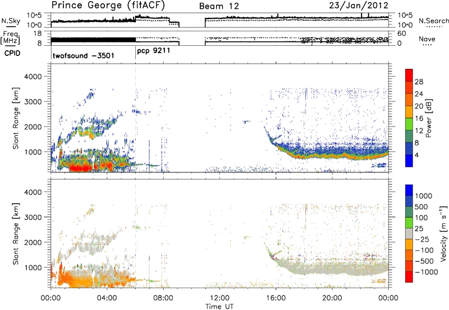Click the 16:00 time tick label
449x310 pixels.
276,298
